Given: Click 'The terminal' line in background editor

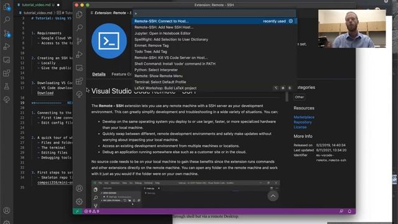Looking at the screenshot, I should pyautogui.click(x=53, y=147).
